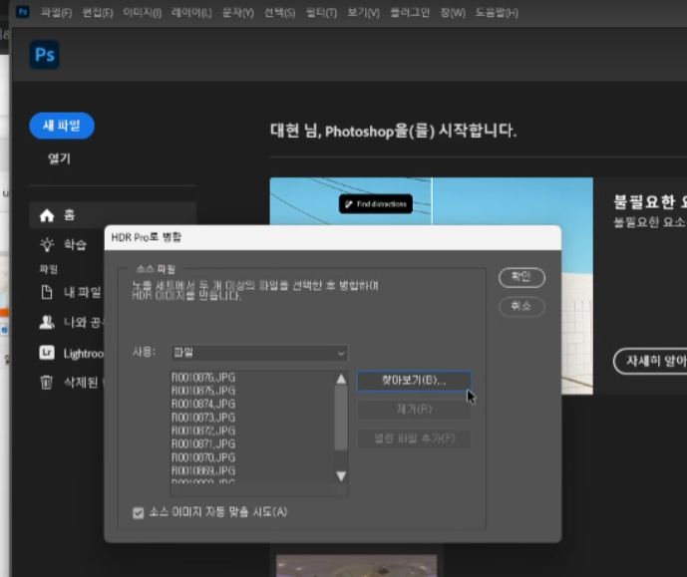
Task: Open the 이미지(I) menu
Action: [x=142, y=13]
